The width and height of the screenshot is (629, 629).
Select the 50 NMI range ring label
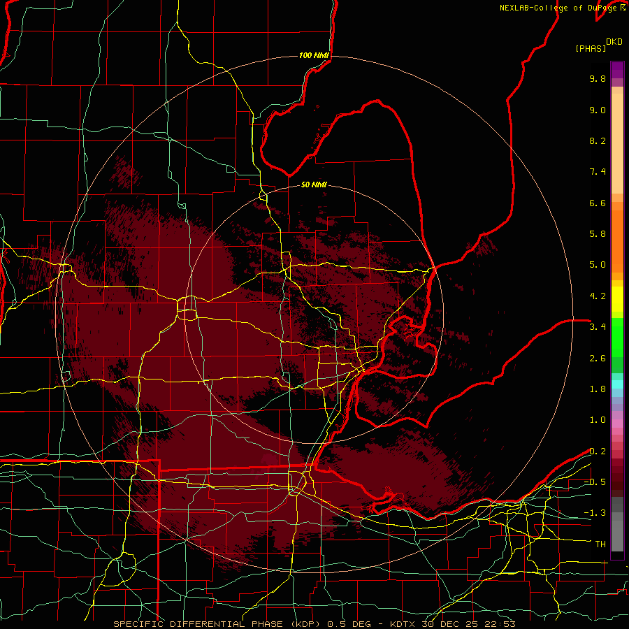(x=314, y=185)
